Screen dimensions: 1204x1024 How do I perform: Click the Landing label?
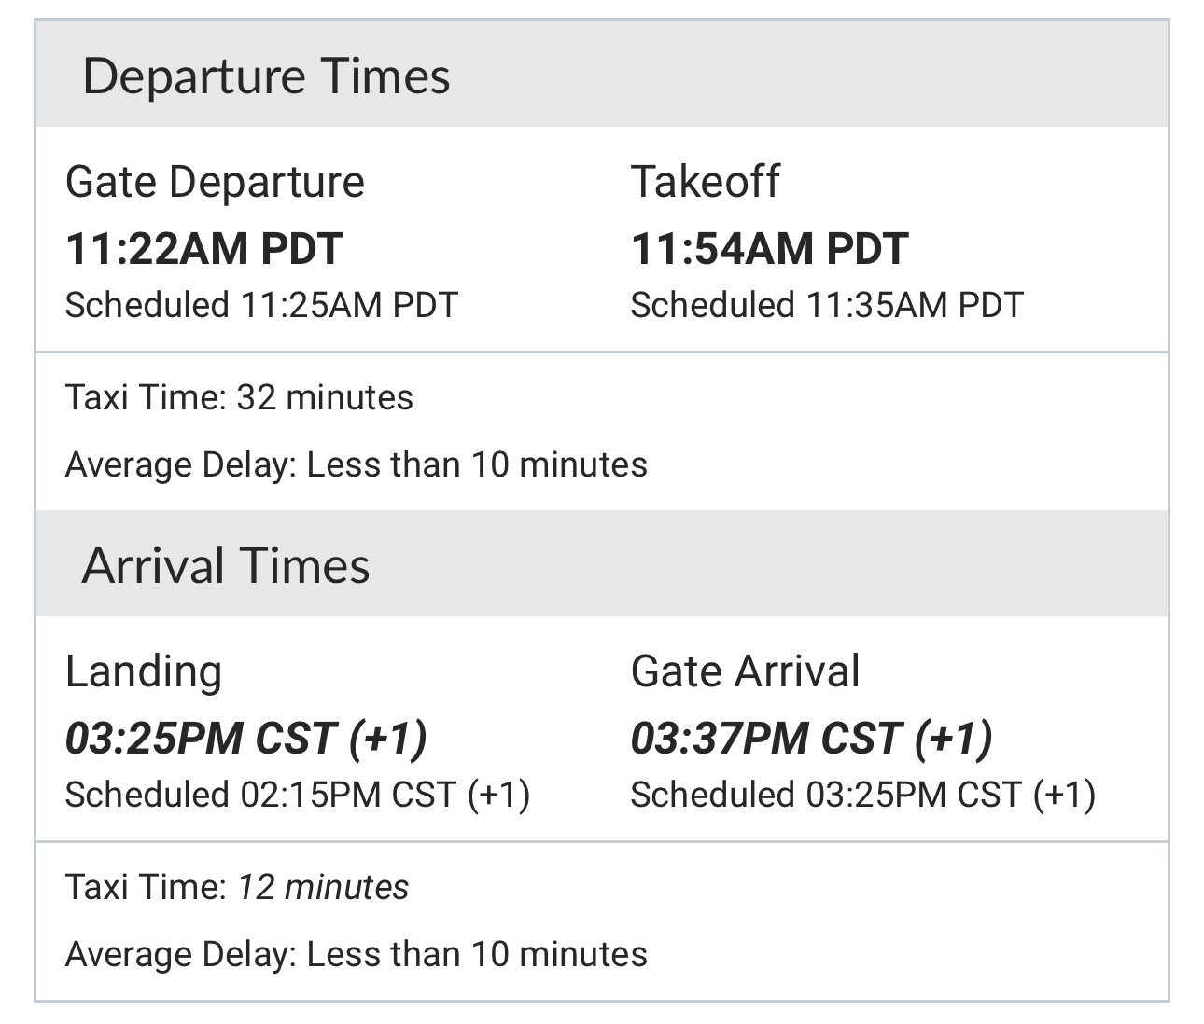pyautogui.click(x=144, y=671)
